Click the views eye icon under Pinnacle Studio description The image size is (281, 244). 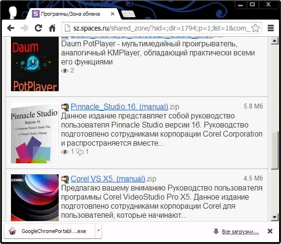point(65,152)
